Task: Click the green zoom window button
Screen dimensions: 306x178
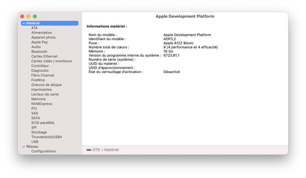Action: coord(35,16)
